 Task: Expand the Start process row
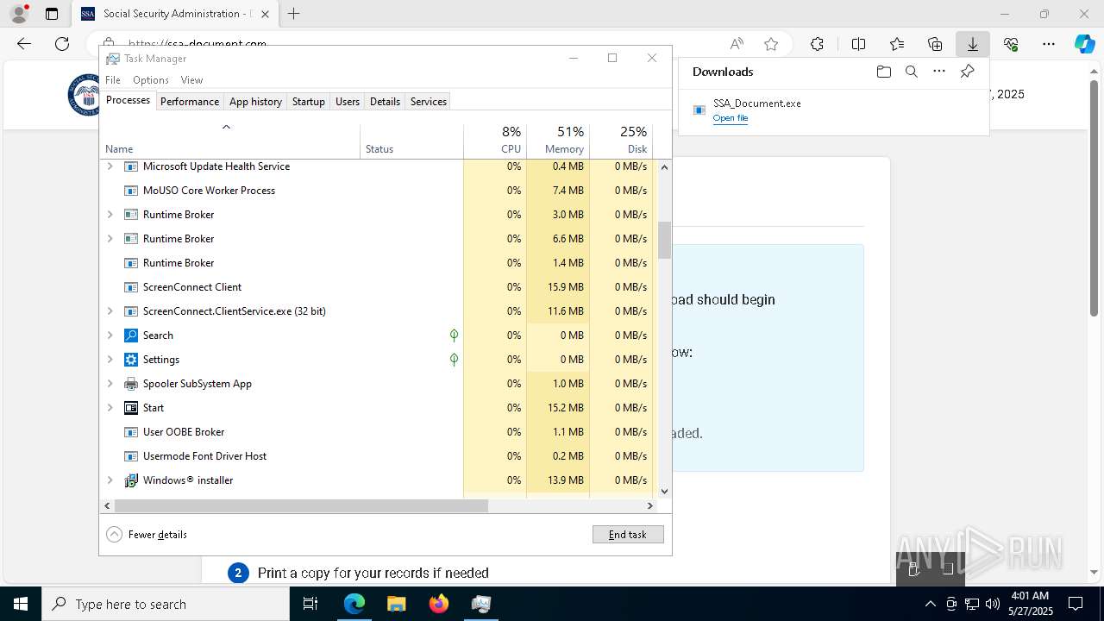coord(110,408)
